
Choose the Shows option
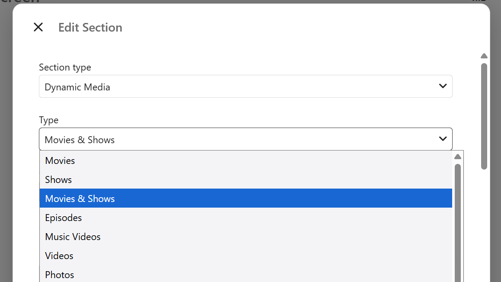click(246, 179)
